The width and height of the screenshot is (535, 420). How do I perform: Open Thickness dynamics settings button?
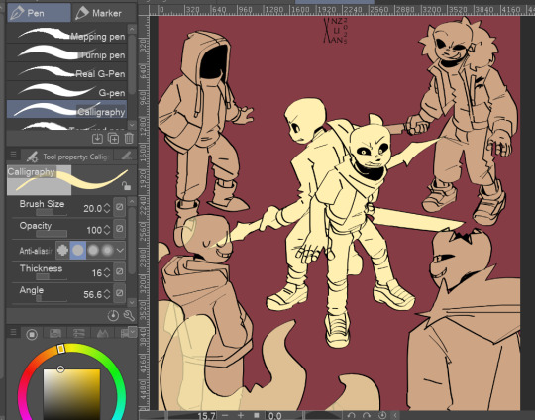coord(120,271)
